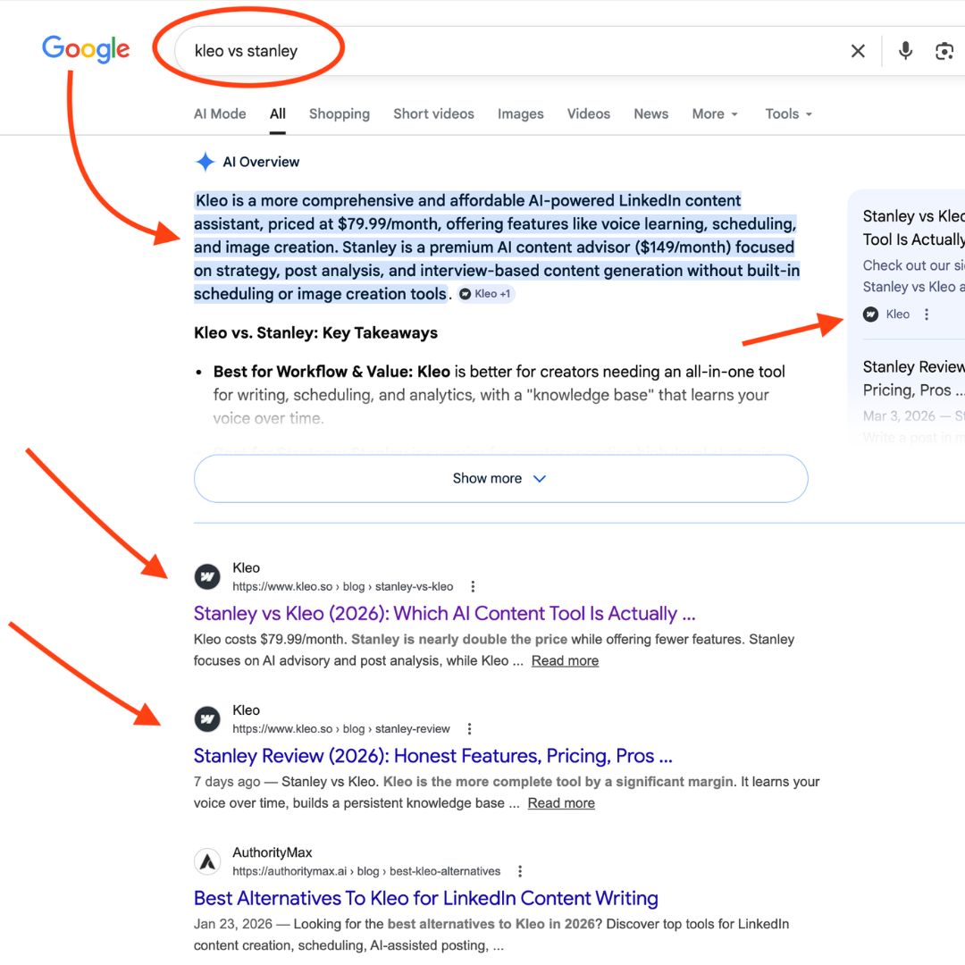
Task: Open Google Lens image search icon
Action: pos(944,51)
